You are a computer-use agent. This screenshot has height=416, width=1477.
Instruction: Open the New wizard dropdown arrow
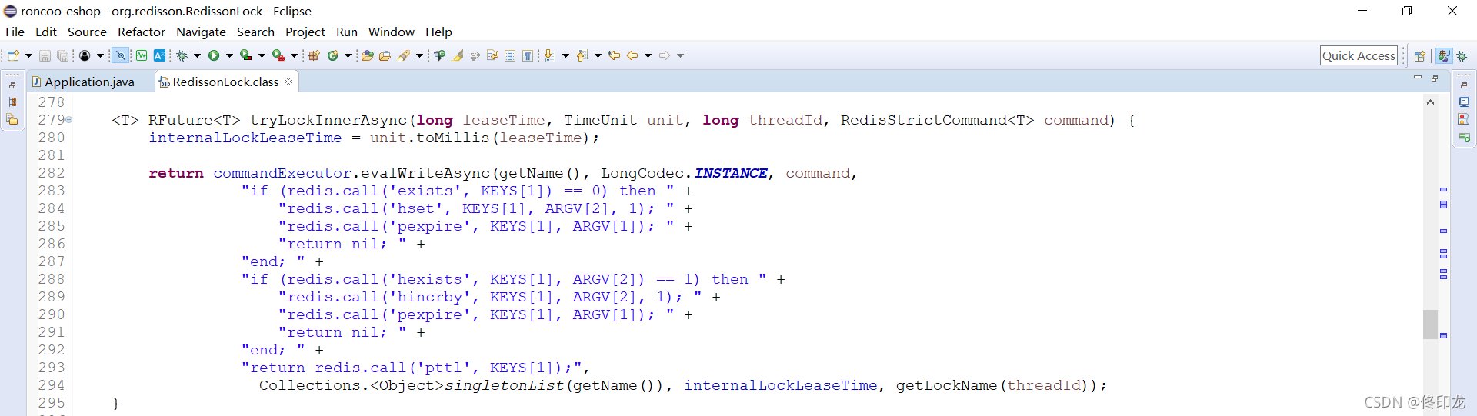point(28,55)
